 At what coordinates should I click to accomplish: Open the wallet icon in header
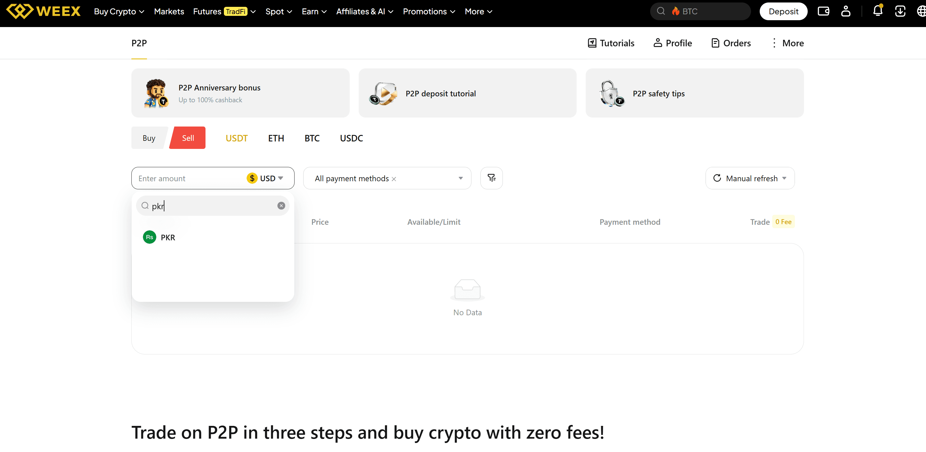(823, 11)
